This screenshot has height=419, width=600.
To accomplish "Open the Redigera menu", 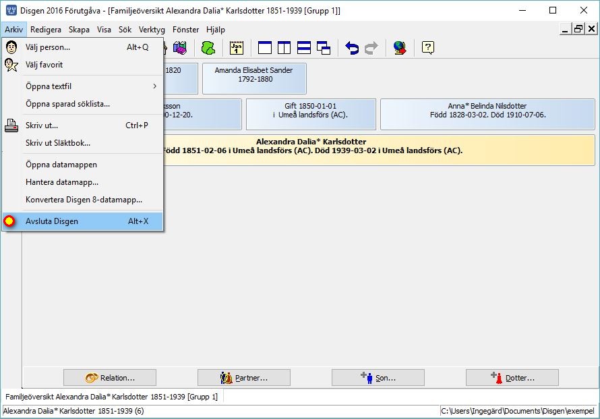I will click(46, 30).
